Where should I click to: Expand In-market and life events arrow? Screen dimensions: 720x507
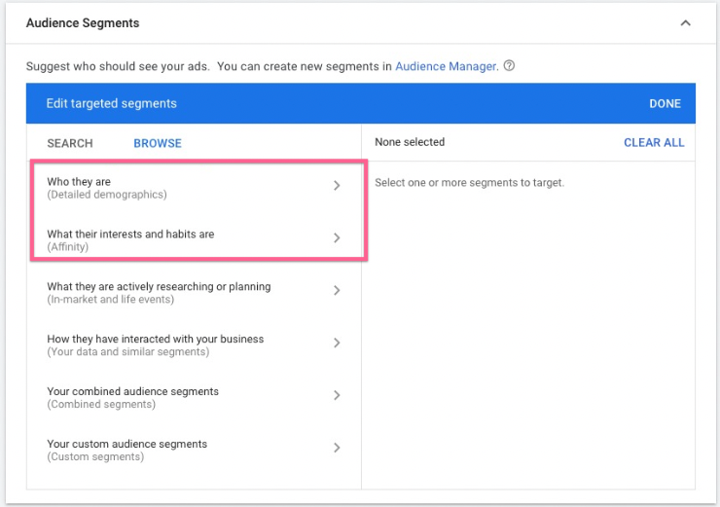[x=337, y=291]
